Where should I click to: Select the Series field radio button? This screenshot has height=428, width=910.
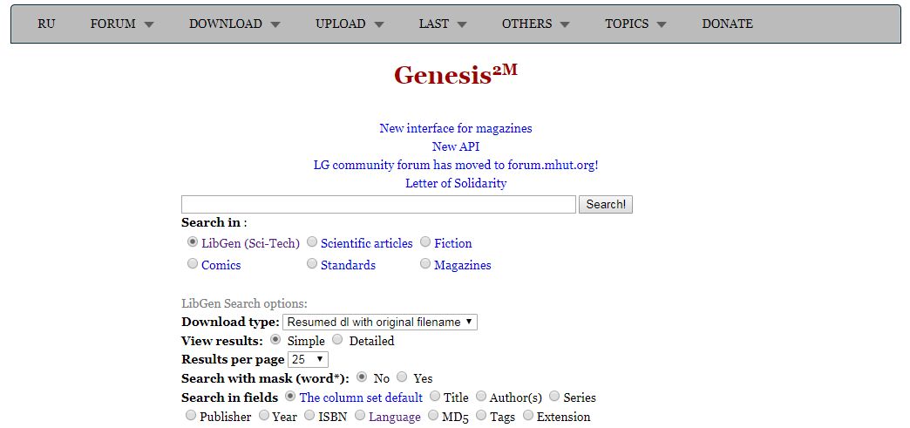[x=554, y=396]
